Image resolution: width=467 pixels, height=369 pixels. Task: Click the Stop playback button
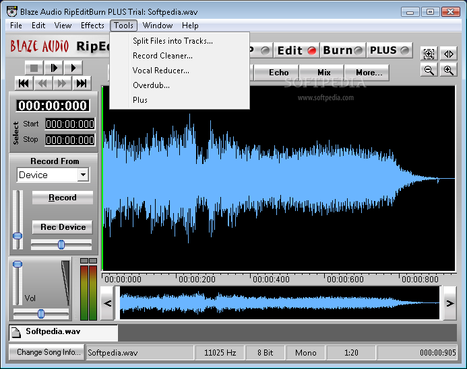pos(34,69)
